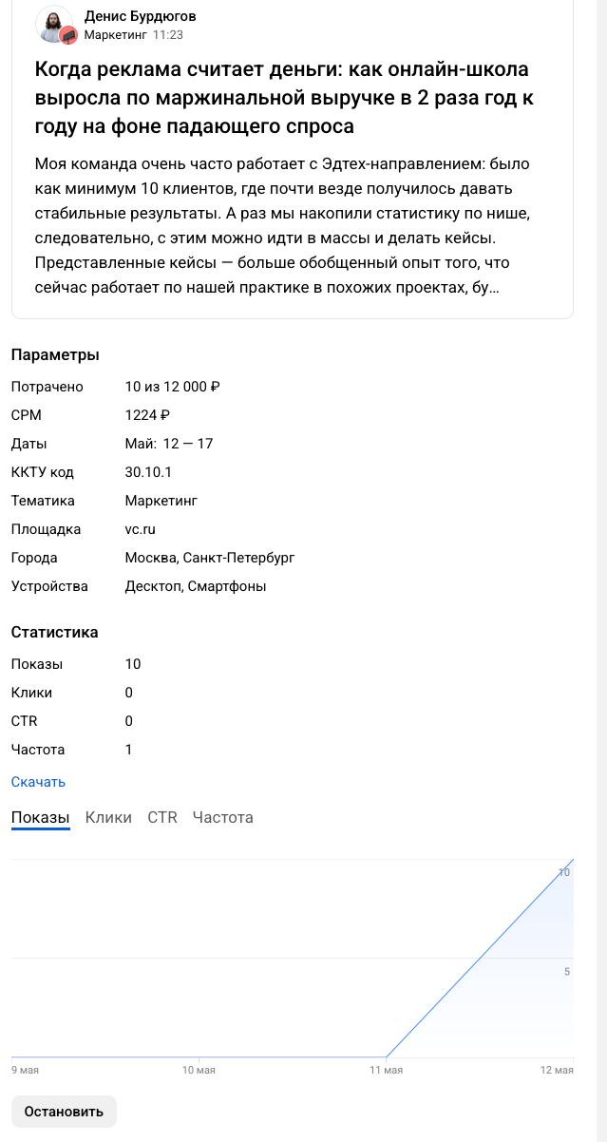Click the 10 мая label on chart axis
This screenshot has width=607, height=1142.
click(199, 1070)
